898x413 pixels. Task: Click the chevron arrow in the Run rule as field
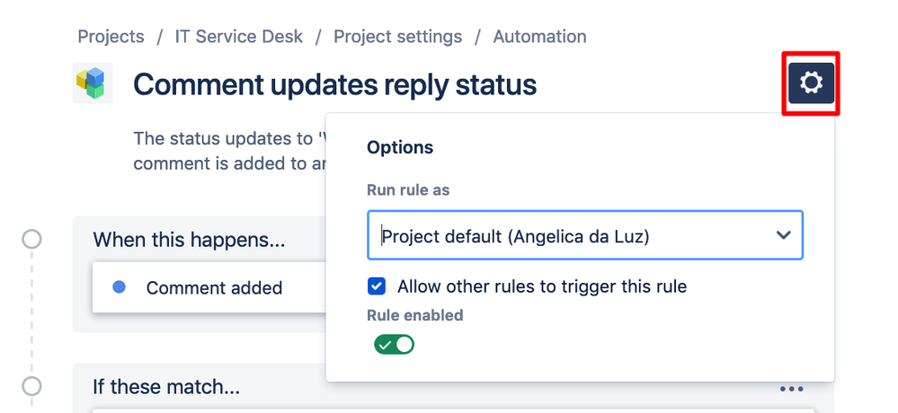coord(783,235)
